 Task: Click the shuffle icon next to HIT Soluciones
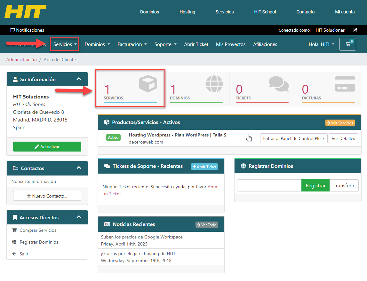pos(355,30)
